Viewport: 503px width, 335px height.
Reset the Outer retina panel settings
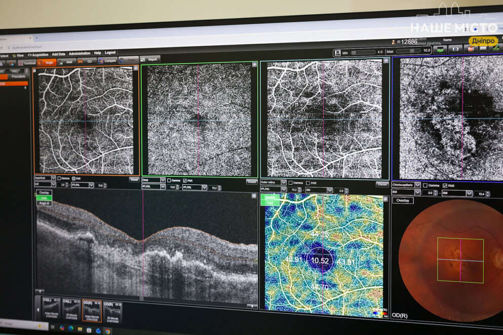382,184
